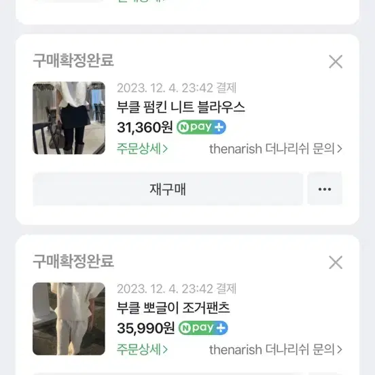This screenshot has width=375, height=375.
Task: Open the 부클 펌킨 니트 블라우스 thumbnail
Action: click(x=69, y=118)
